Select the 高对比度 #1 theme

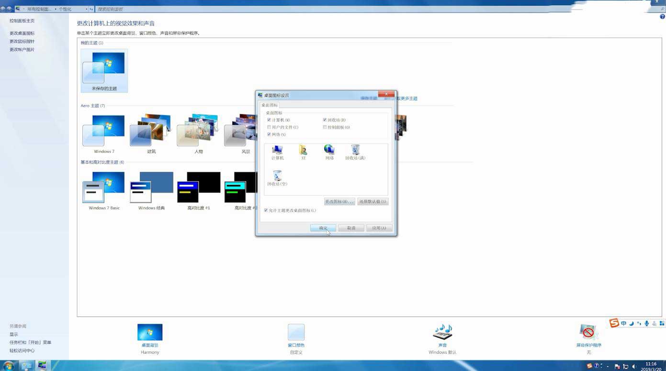(x=198, y=190)
